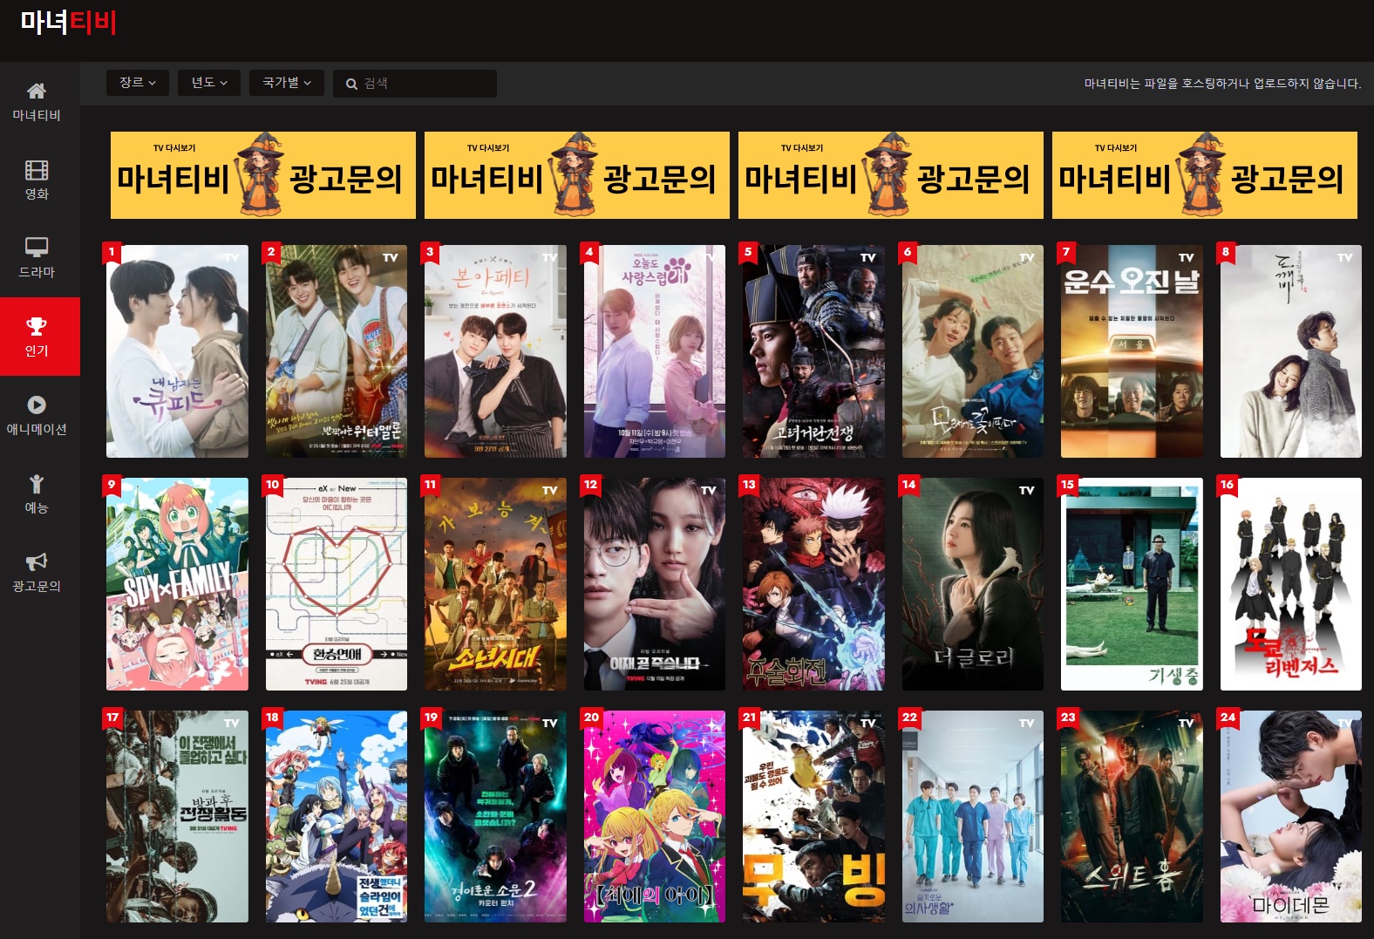The image size is (1374, 939).
Task: Click the 마녀티비 site logo
Action: click(x=69, y=22)
